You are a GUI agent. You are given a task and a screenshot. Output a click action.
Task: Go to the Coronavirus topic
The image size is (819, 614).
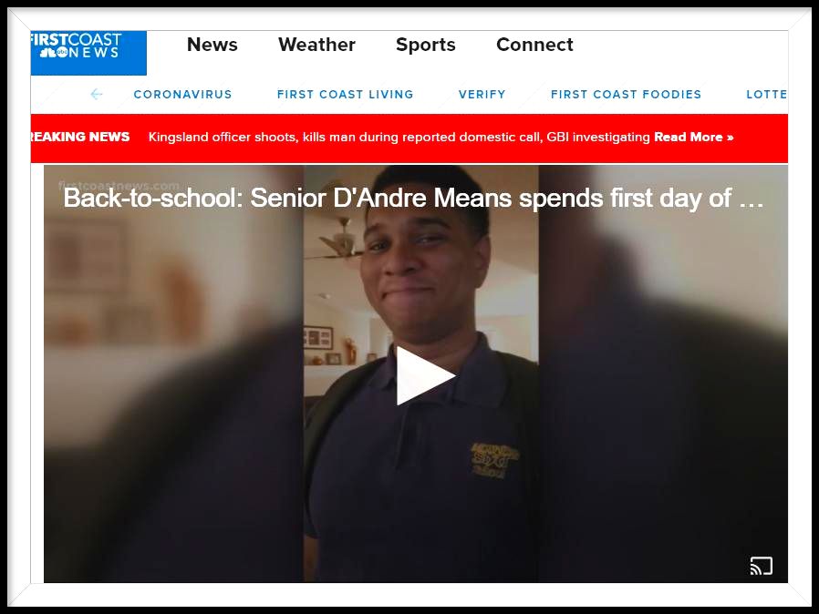[182, 95]
